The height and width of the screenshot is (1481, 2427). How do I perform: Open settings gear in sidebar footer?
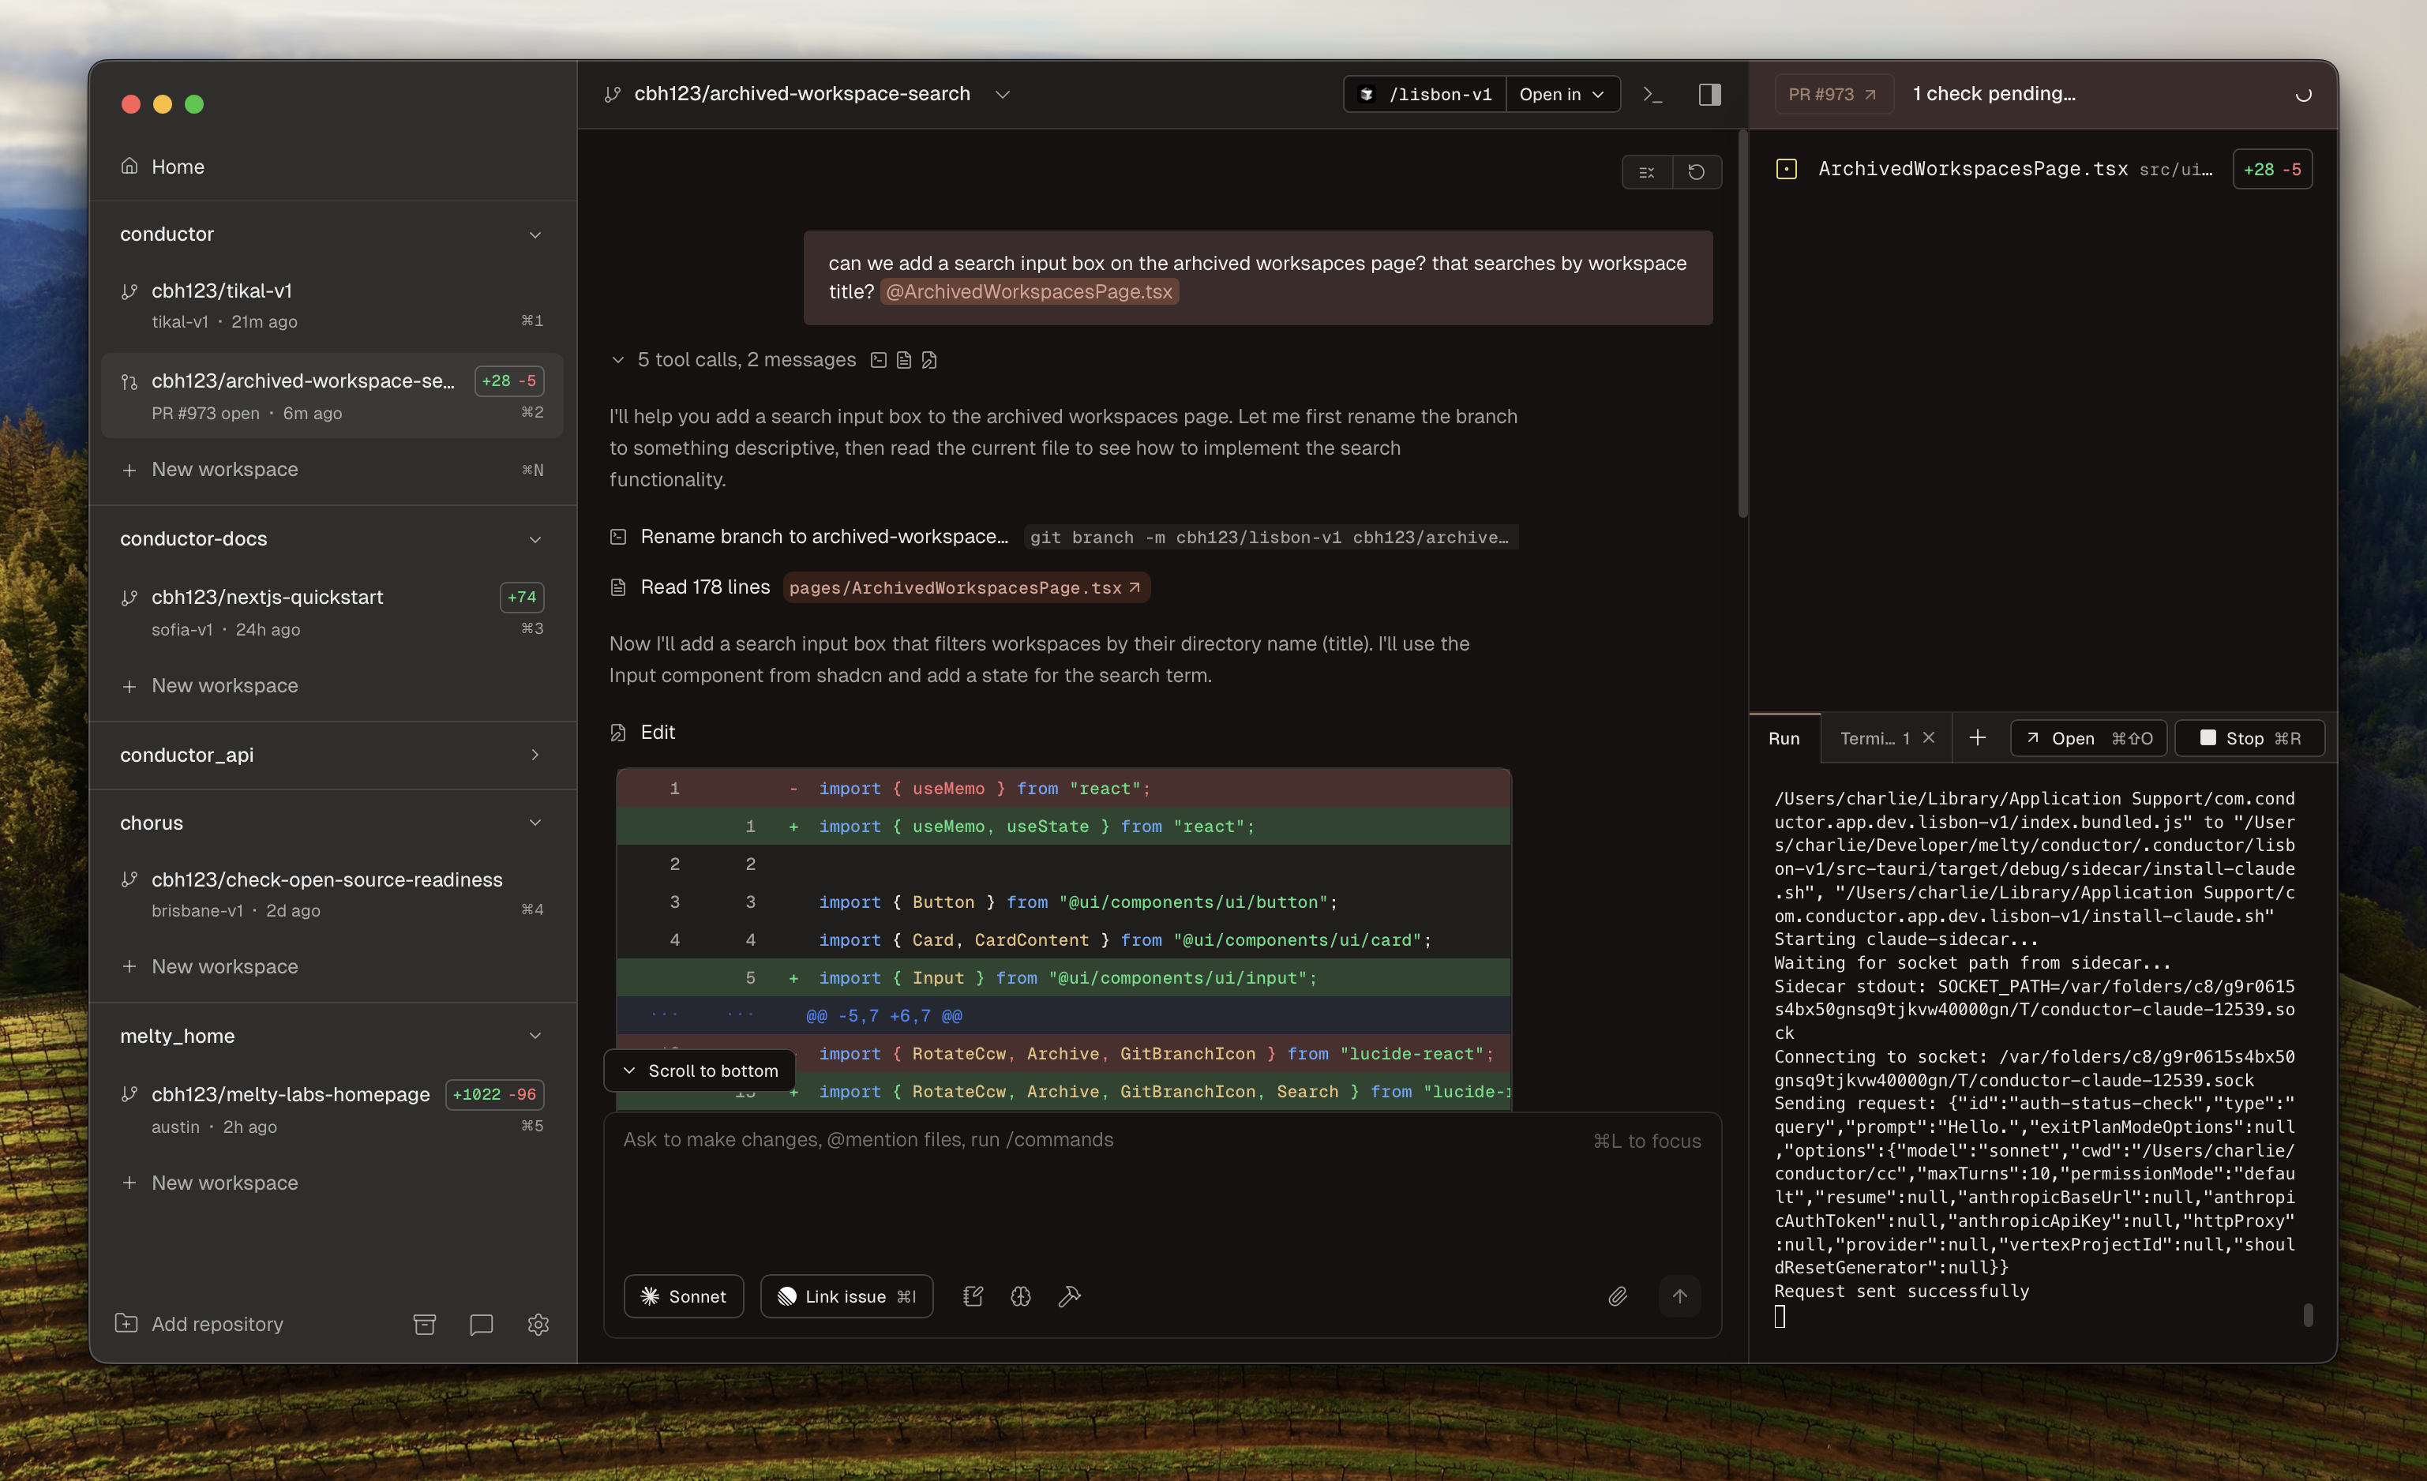pos(538,1325)
